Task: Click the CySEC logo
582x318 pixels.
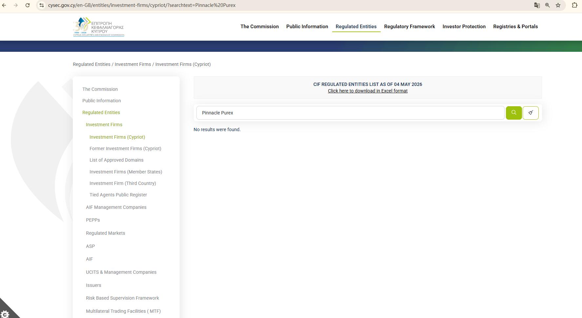Action: [98, 27]
